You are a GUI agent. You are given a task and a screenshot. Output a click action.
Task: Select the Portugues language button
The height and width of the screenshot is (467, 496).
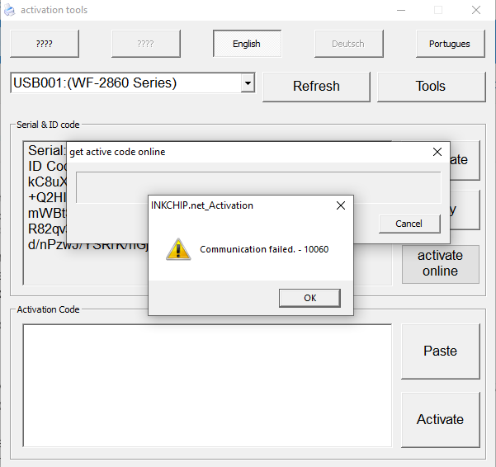click(x=450, y=44)
